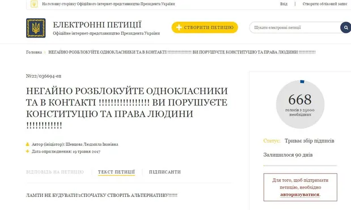Click petition number "№22/036694-еп"
351x210 pixels.
point(44,76)
